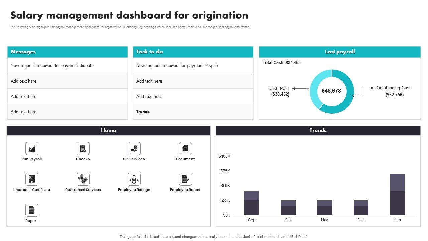
Task: Click the Last payroll panel header
Action: click(340, 52)
